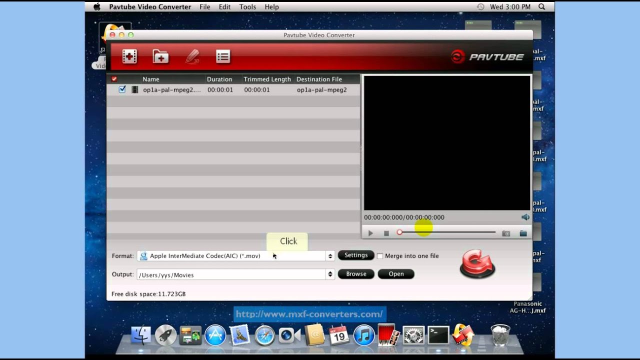Click the Trimmed Length column header
The height and width of the screenshot is (360, 640).
267,79
